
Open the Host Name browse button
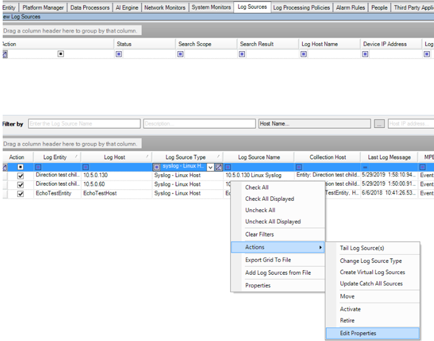point(379,124)
